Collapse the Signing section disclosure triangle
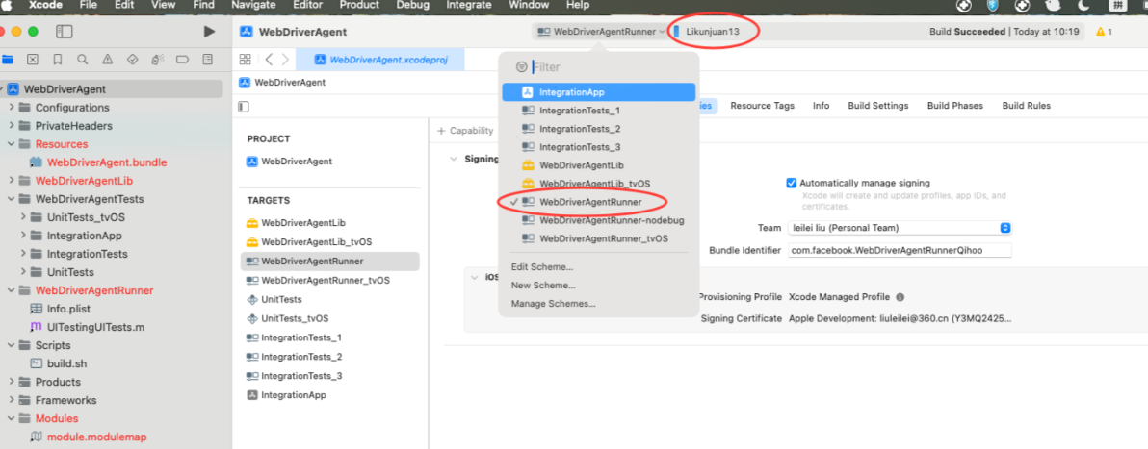This screenshot has width=1148, height=449. (x=454, y=159)
